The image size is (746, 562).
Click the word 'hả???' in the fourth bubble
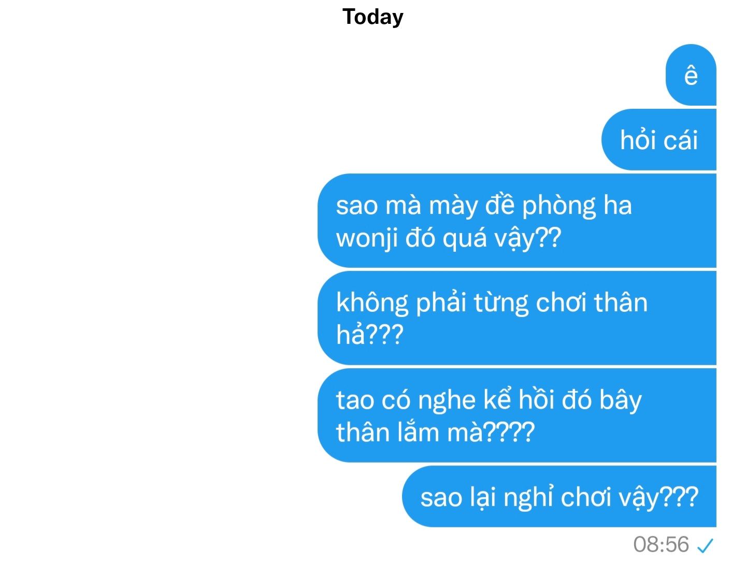coord(369,335)
